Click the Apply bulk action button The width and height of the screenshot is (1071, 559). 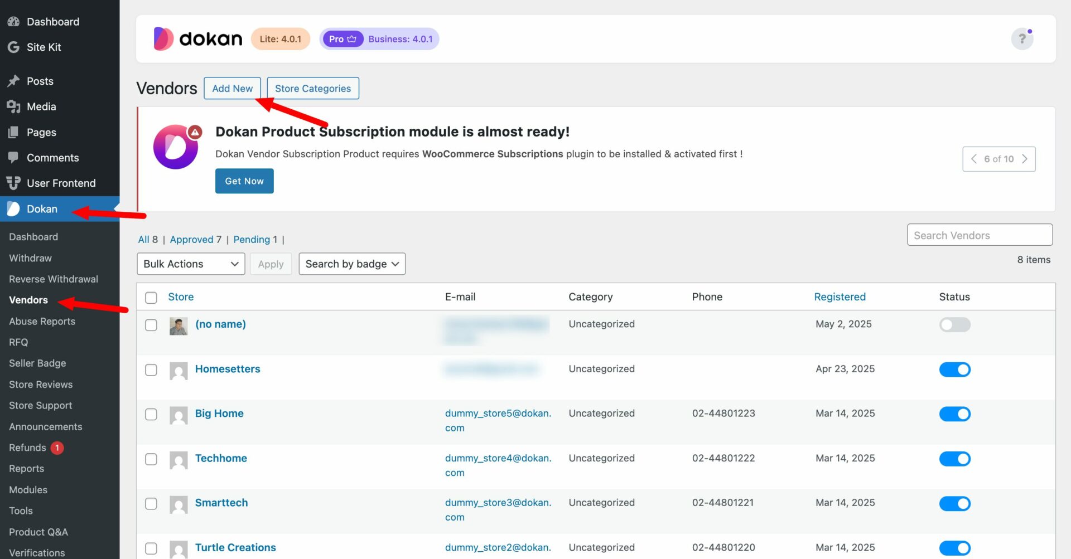271,264
